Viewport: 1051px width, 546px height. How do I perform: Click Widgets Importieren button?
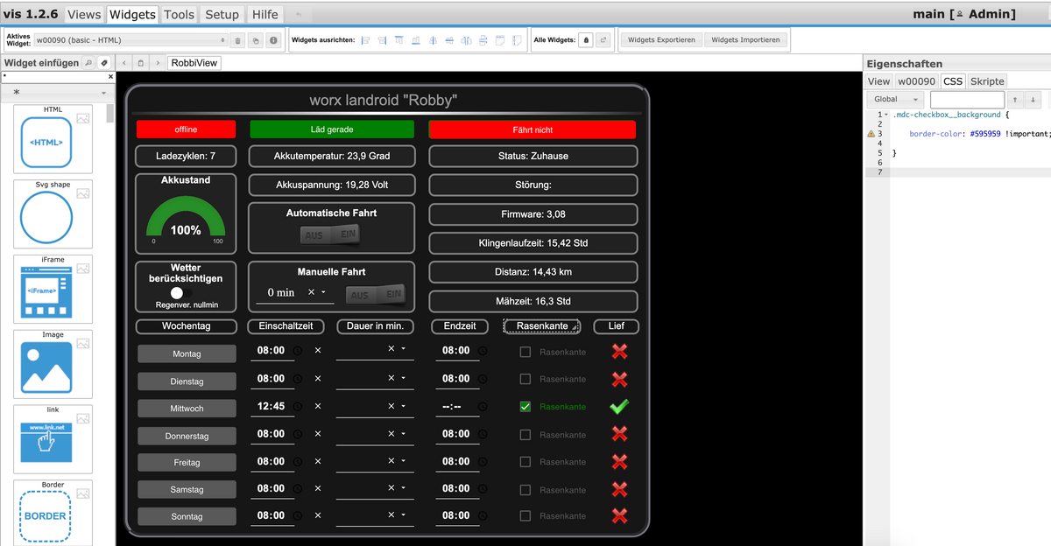pos(745,40)
